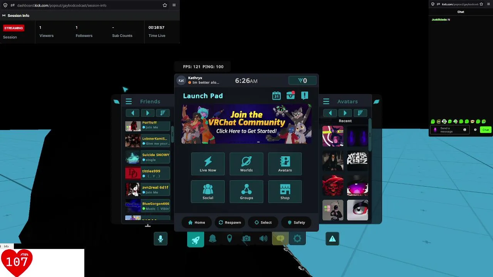Image resolution: width=493 pixels, height=277 pixels.
Task: Open the audio speaker tab
Action: click(x=263, y=239)
